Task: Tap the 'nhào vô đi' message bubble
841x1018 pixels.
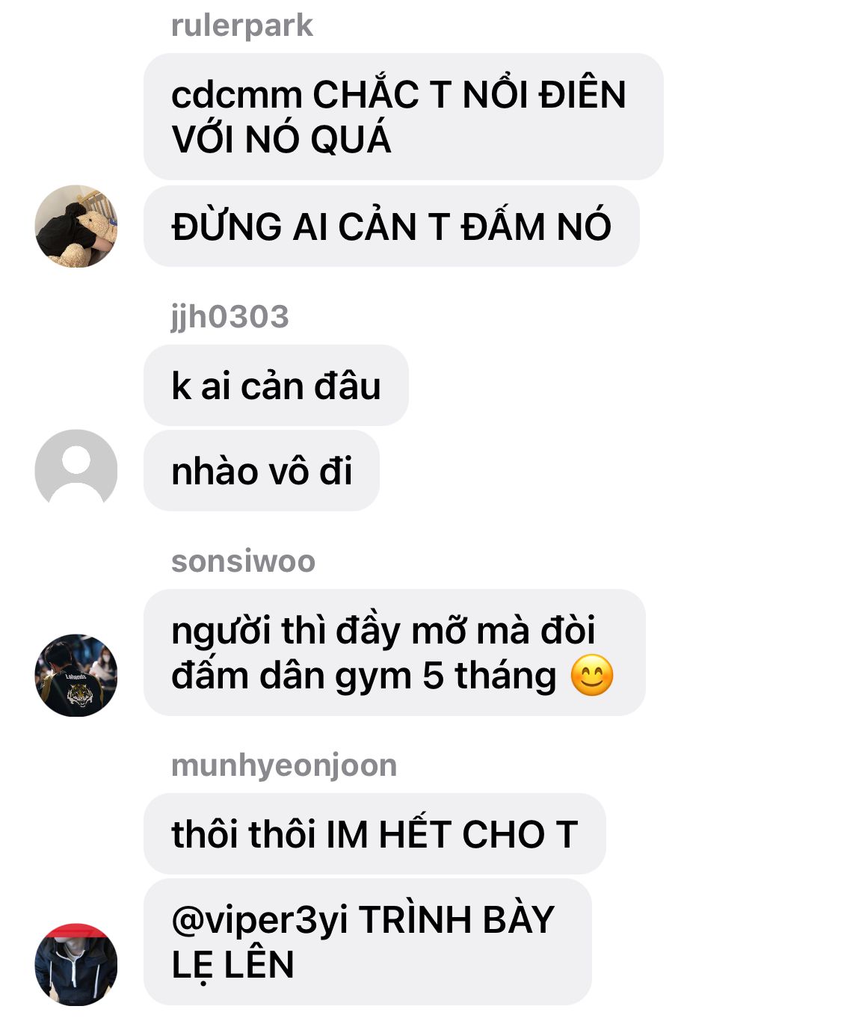Action: coord(262,471)
